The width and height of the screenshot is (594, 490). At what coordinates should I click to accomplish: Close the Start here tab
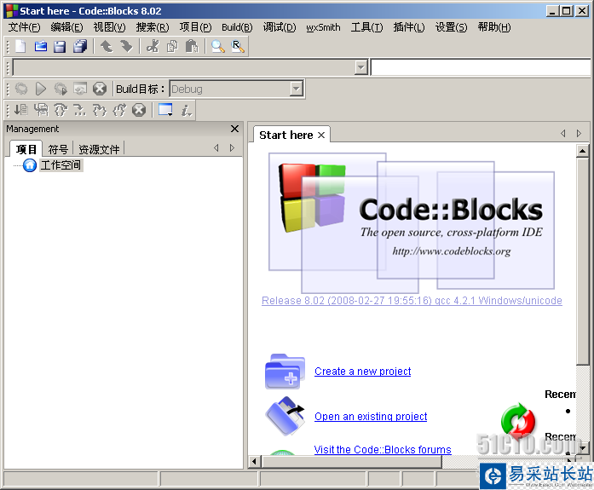click(321, 135)
